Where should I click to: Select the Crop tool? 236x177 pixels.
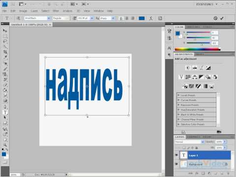(x=5, y=52)
